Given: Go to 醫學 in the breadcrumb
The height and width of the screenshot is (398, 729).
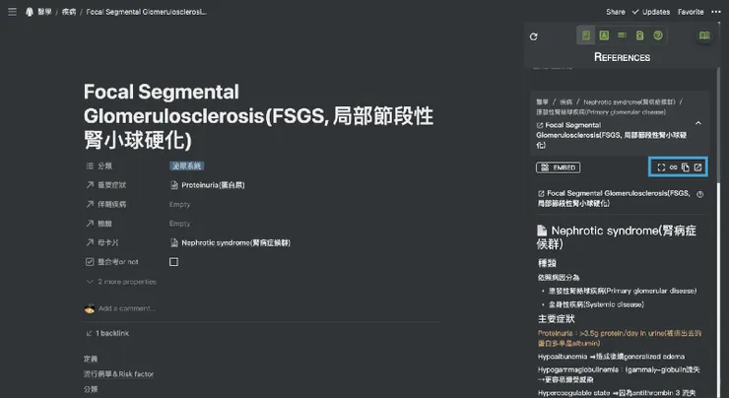Looking at the screenshot, I should tap(44, 12).
